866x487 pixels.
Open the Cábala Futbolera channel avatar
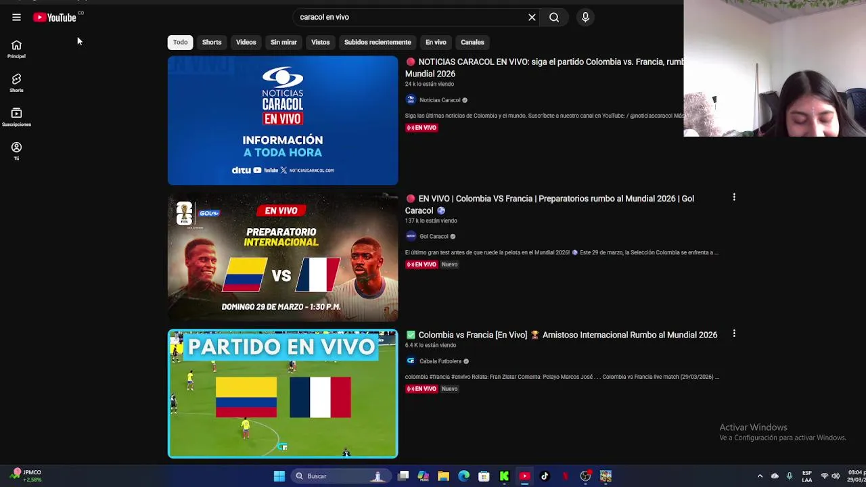[x=410, y=361]
